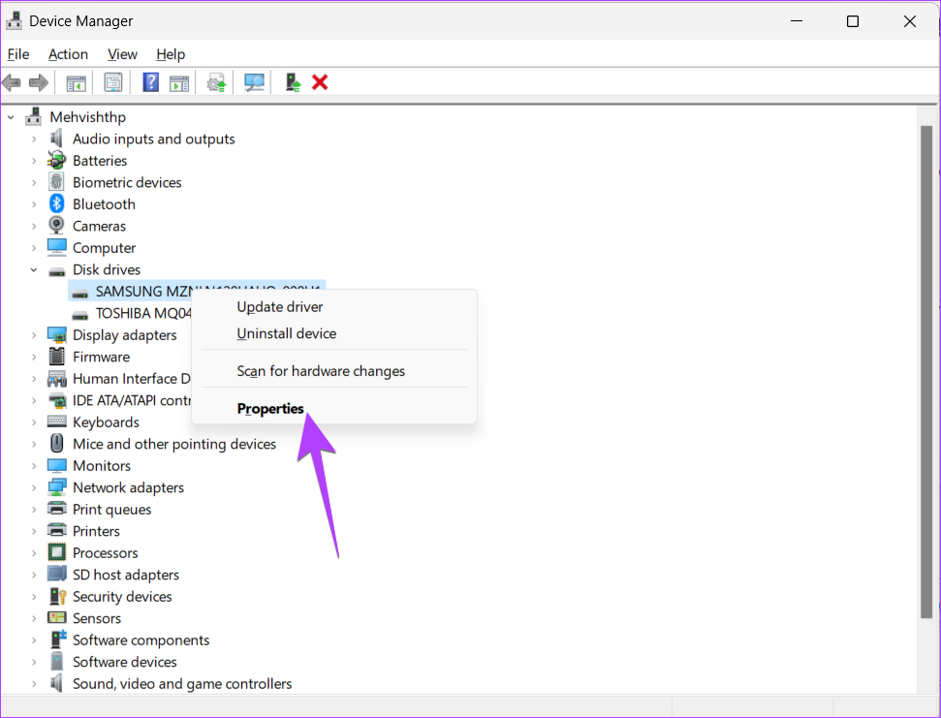Click Update device driver toolbar icon
Image resolution: width=941 pixels, height=718 pixels.
coord(216,82)
